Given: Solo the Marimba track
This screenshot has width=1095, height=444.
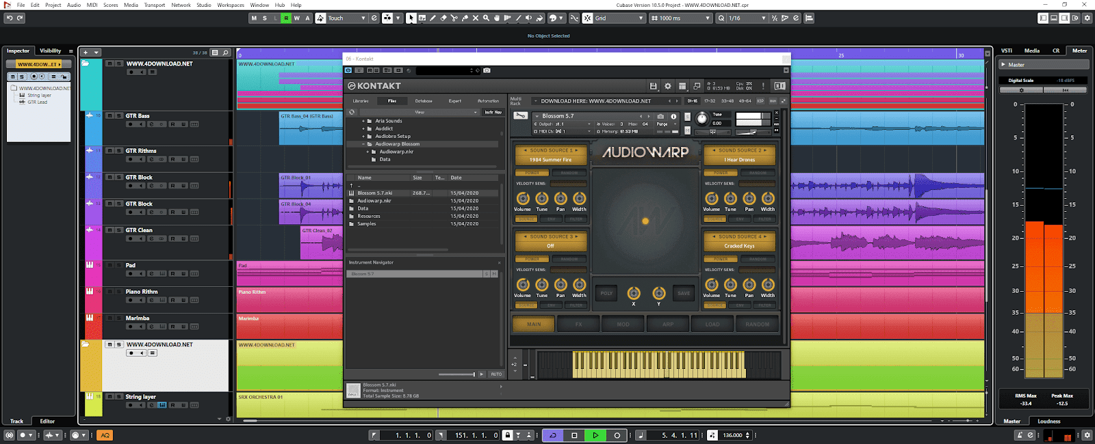Looking at the screenshot, I should [x=118, y=318].
